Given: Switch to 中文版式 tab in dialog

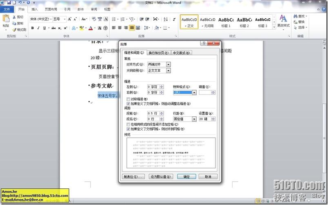Looking at the screenshot, I should (x=181, y=53).
